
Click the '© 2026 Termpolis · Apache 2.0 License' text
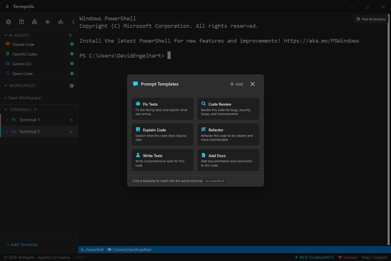pyautogui.click(x=37, y=257)
